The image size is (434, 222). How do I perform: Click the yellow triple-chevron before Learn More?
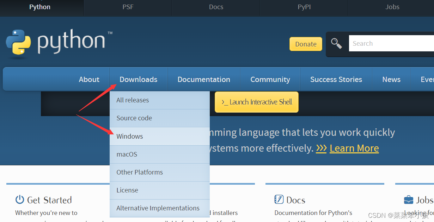pos(321,148)
